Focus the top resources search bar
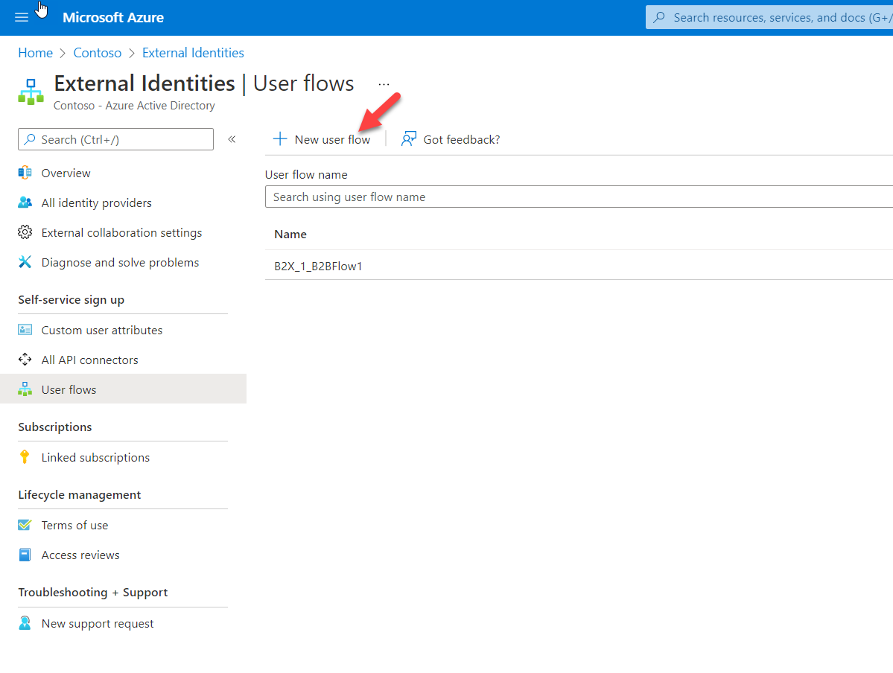Viewport: 893px width, 673px height. click(x=769, y=18)
